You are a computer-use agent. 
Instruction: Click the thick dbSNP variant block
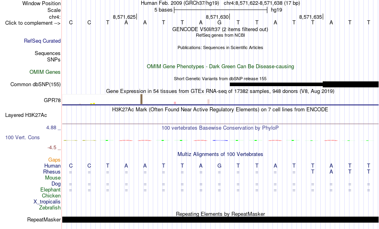point(351,85)
